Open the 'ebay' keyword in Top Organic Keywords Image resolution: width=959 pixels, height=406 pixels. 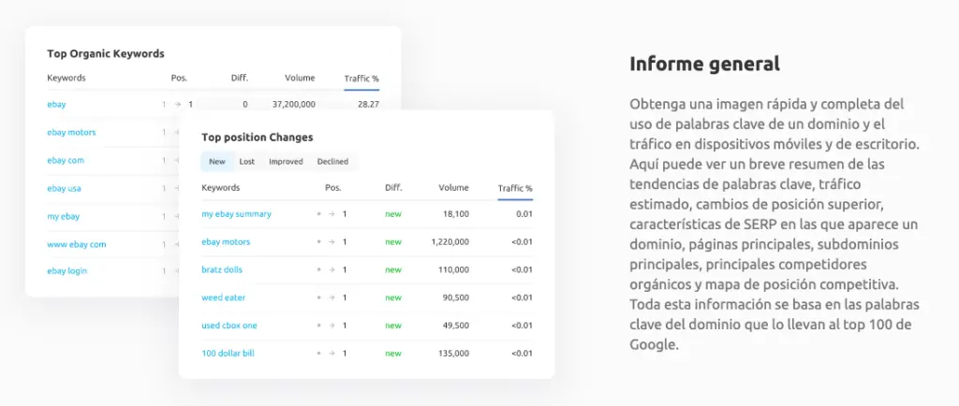point(56,105)
